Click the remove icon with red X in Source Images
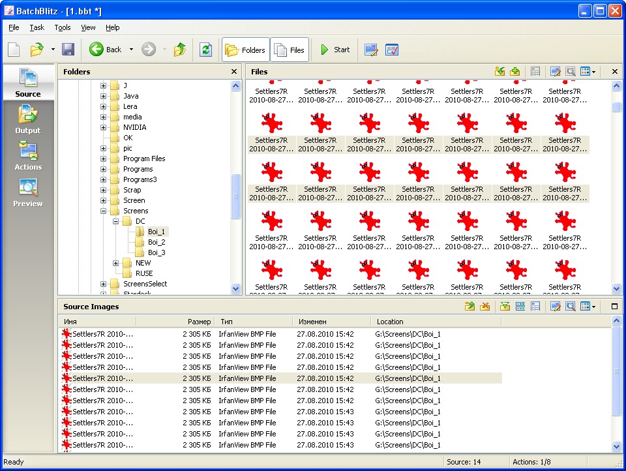 tap(484, 306)
